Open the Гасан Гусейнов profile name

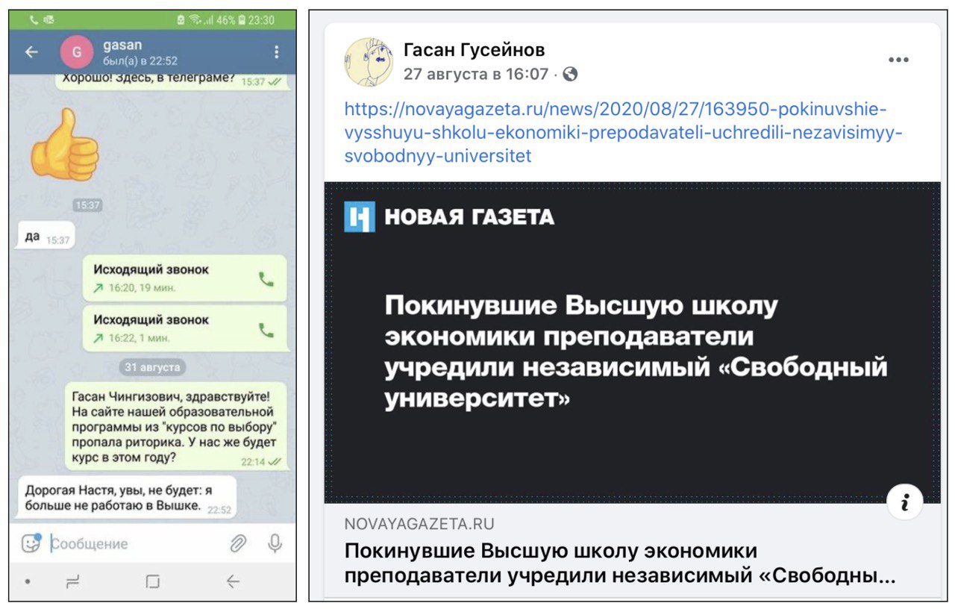click(x=475, y=50)
